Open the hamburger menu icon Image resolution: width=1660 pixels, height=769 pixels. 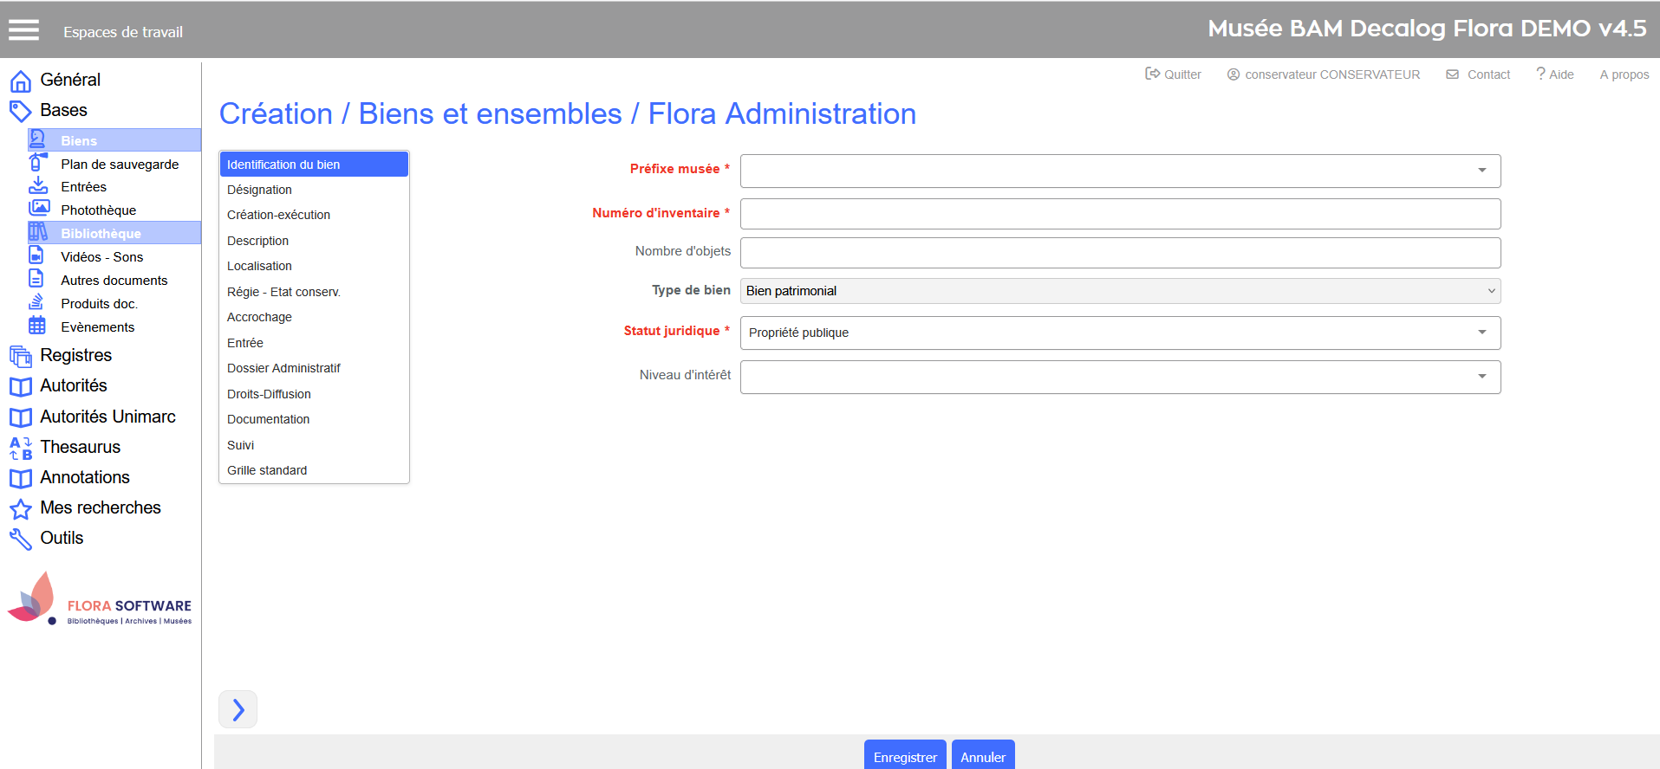(x=23, y=30)
